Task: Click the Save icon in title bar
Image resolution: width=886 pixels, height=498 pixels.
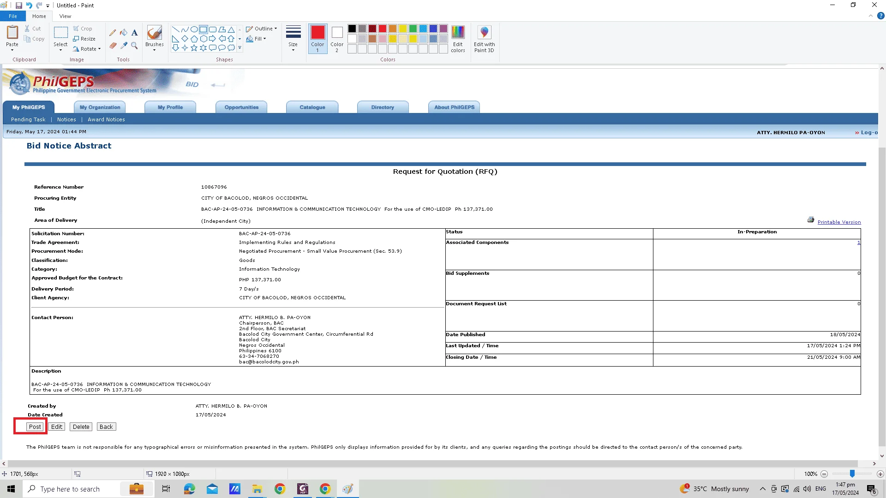Action: pyautogui.click(x=19, y=5)
